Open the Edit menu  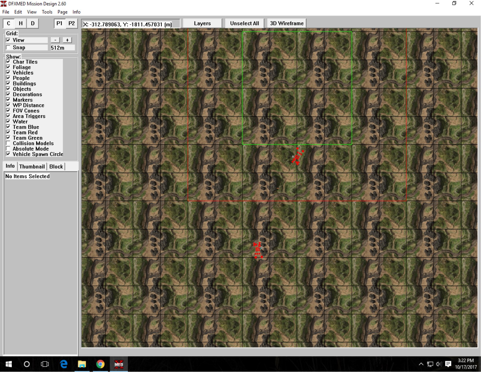point(18,12)
